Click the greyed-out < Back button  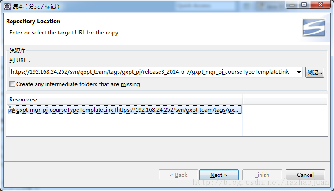[x=178, y=175]
